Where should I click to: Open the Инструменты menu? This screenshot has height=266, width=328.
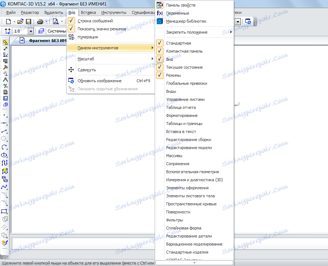[x=114, y=12]
